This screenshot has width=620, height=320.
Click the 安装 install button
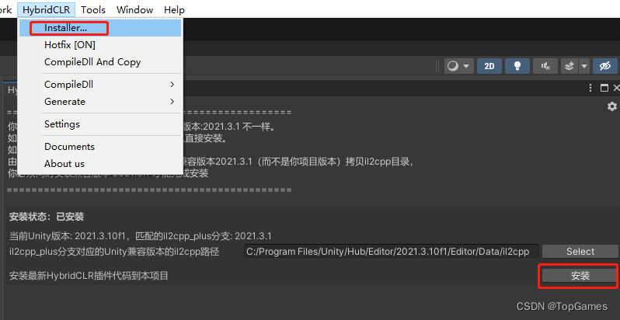pos(580,276)
